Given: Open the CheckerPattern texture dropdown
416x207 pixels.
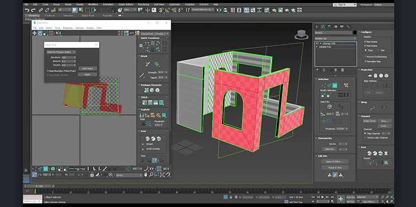Looking at the screenshot, I should coord(155,33).
